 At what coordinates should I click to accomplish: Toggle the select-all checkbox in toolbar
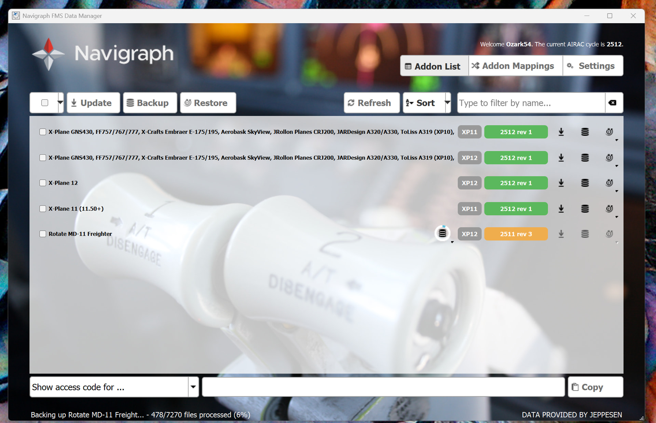pyautogui.click(x=45, y=103)
